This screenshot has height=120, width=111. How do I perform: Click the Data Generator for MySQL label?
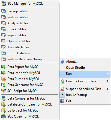coord(26,85)
